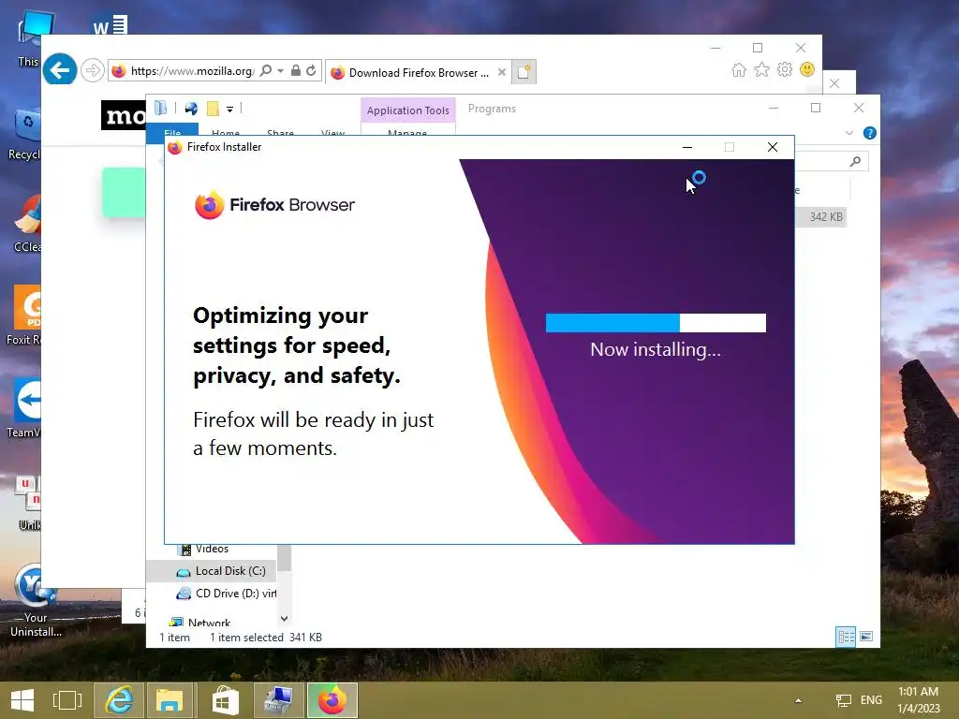Minimize the Internet Explorer window
Viewport: 959px width, 719px height.
[716, 48]
